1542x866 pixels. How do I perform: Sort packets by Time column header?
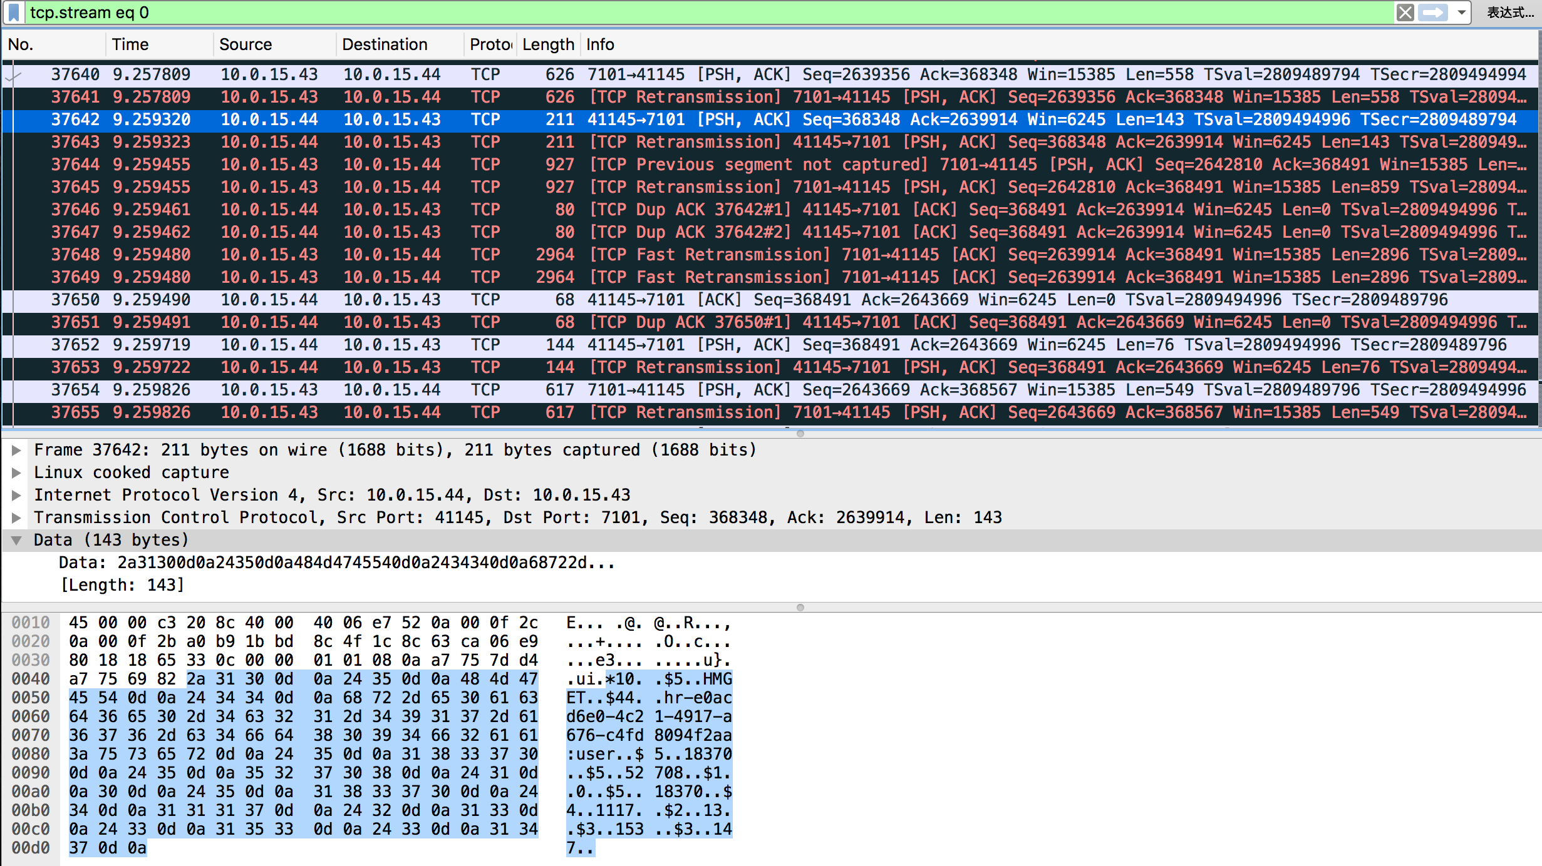point(130,44)
